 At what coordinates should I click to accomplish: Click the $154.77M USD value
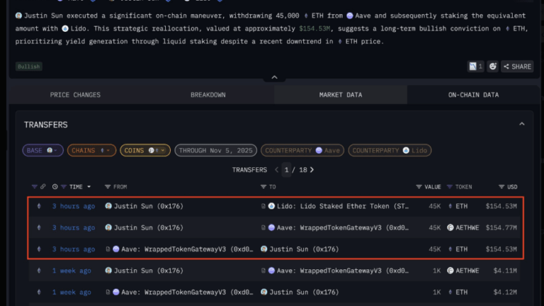(501, 228)
